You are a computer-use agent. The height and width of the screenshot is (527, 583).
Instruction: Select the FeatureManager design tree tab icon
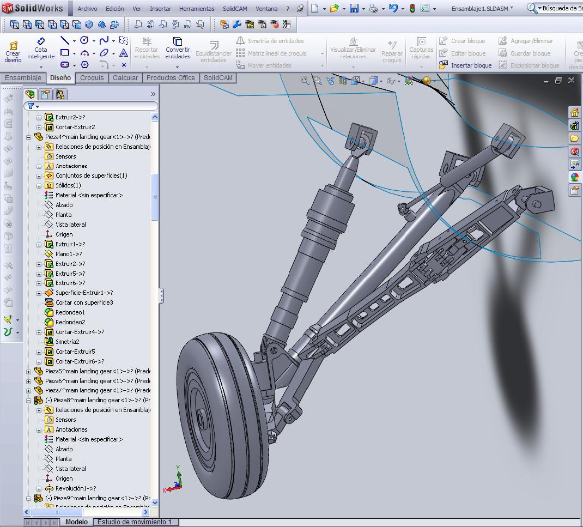tap(31, 94)
